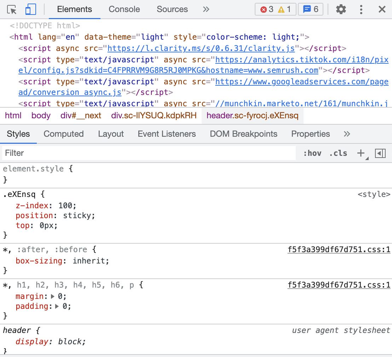
Task: Open f5f3a399df67d751.css link for box-sizing rule
Action: pos(339,250)
